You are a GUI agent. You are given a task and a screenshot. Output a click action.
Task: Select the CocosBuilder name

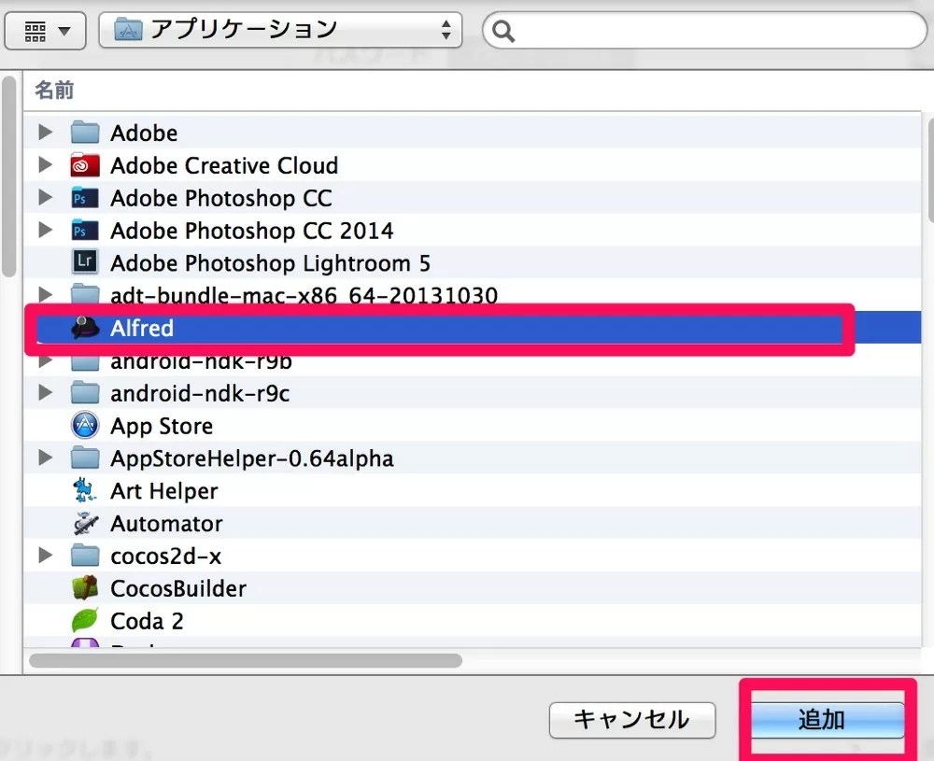click(178, 589)
